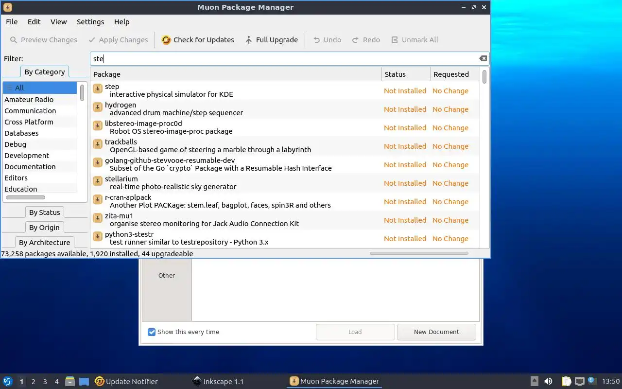Click the Preview Changes toolbar button
This screenshot has height=389, width=622.
tap(43, 40)
